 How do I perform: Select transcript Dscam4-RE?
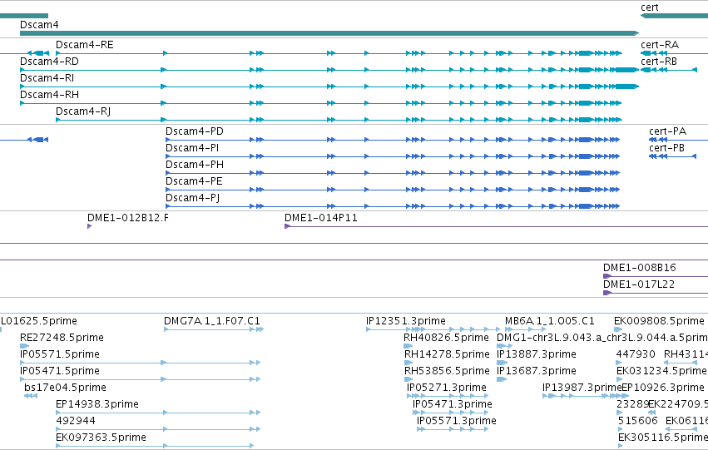(84, 45)
